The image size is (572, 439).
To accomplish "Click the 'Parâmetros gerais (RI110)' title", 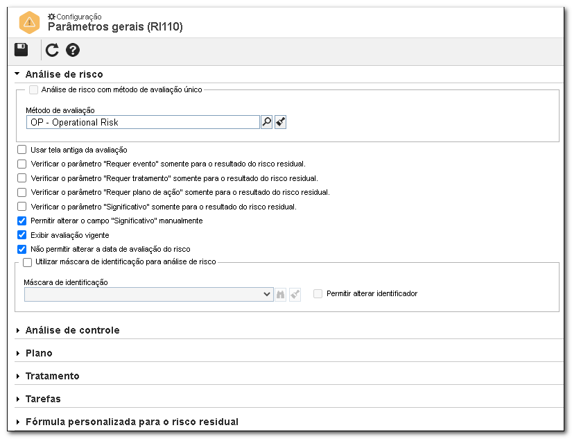I will tap(115, 26).
